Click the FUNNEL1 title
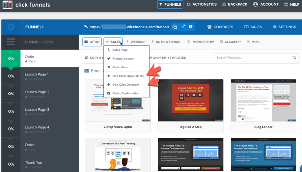 point(34,27)
